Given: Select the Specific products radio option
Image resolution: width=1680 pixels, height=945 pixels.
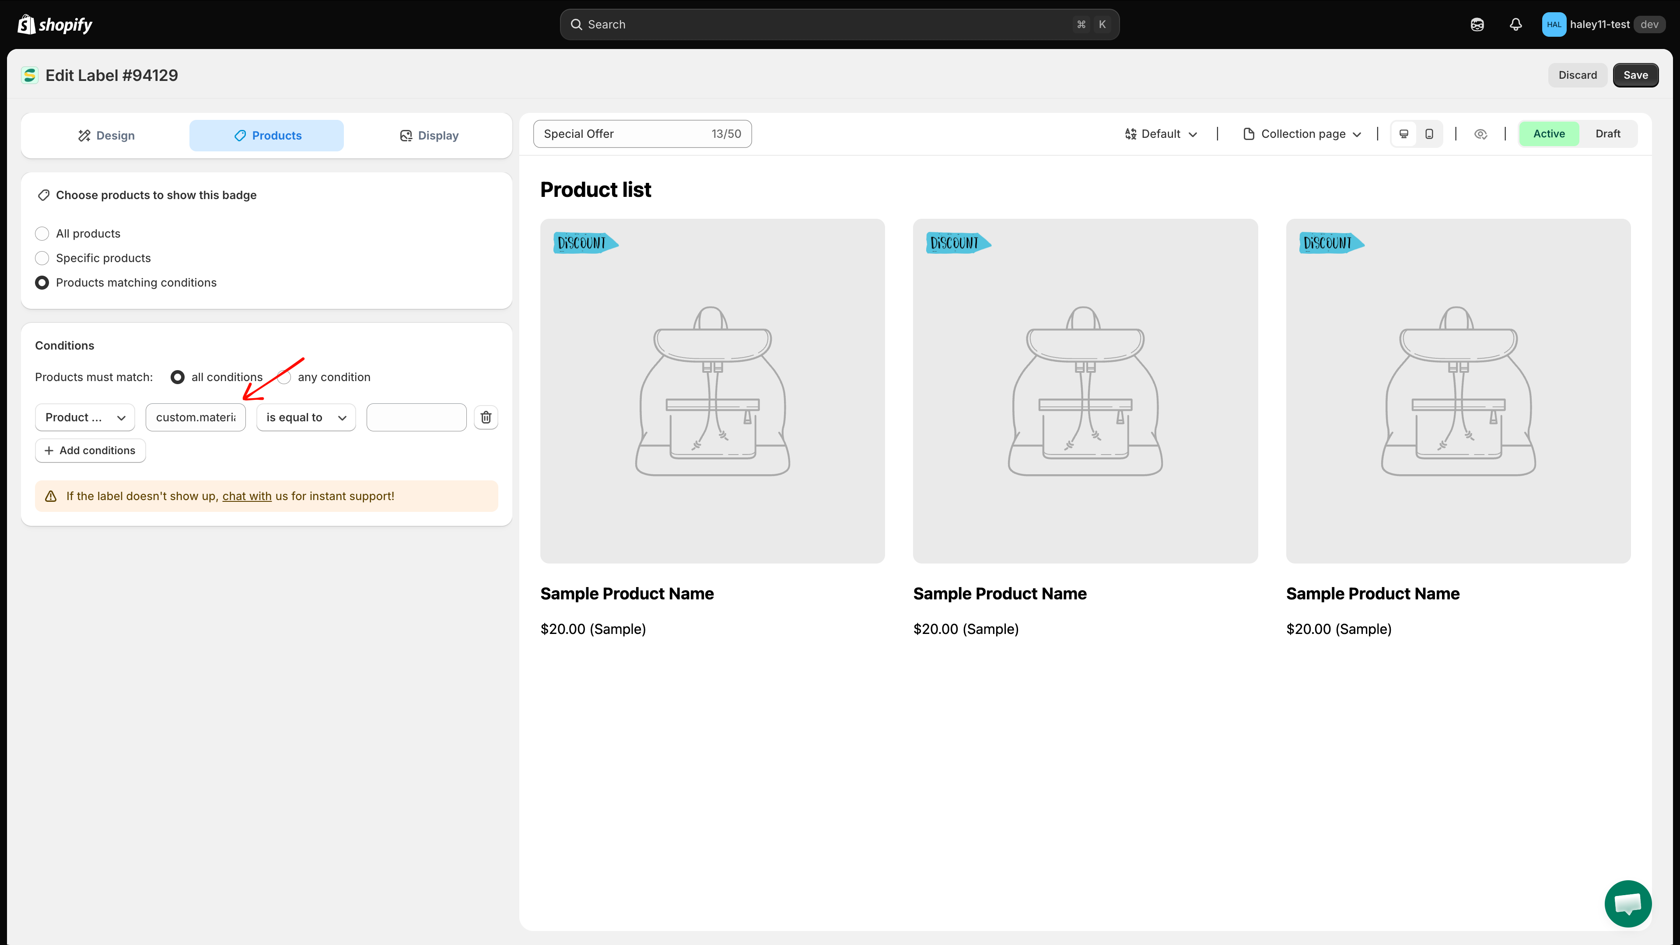Looking at the screenshot, I should (42, 258).
